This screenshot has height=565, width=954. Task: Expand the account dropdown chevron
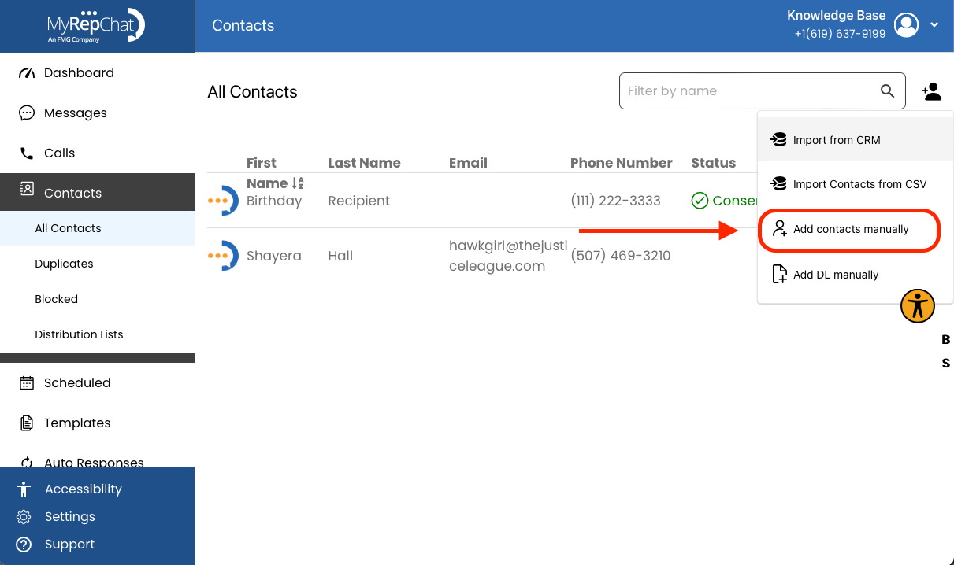click(934, 25)
